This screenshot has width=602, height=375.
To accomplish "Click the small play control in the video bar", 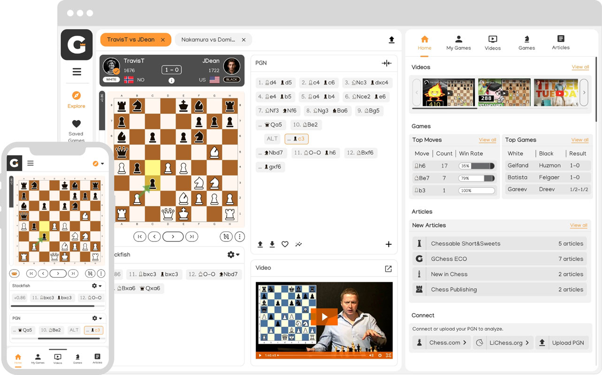I will (260, 355).
